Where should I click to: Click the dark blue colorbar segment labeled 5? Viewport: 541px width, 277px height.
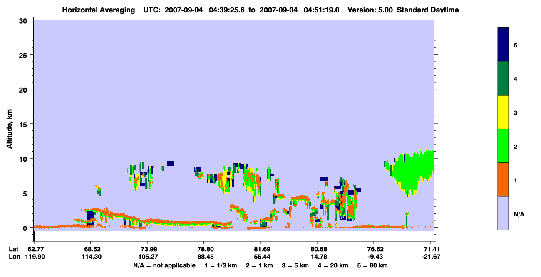[x=503, y=45]
